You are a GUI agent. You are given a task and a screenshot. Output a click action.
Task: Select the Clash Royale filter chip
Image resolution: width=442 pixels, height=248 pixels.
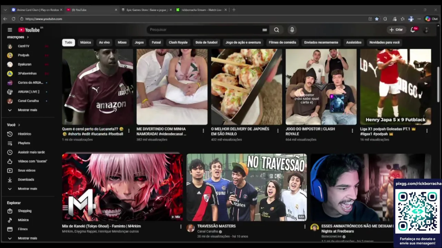pyautogui.click(x=178, y=42)
